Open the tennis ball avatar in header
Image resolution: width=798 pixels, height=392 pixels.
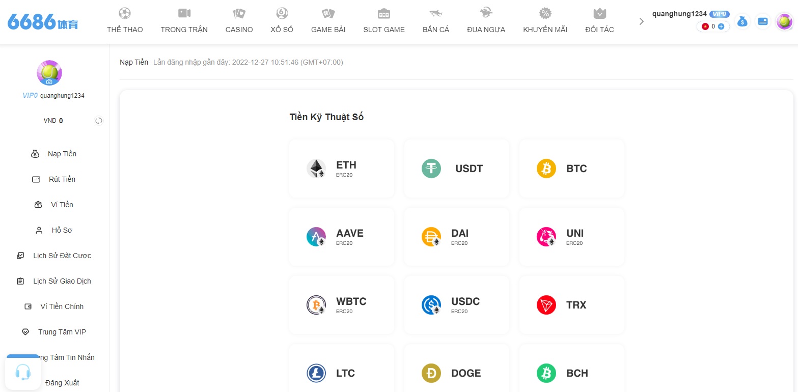tap(783, 21)
